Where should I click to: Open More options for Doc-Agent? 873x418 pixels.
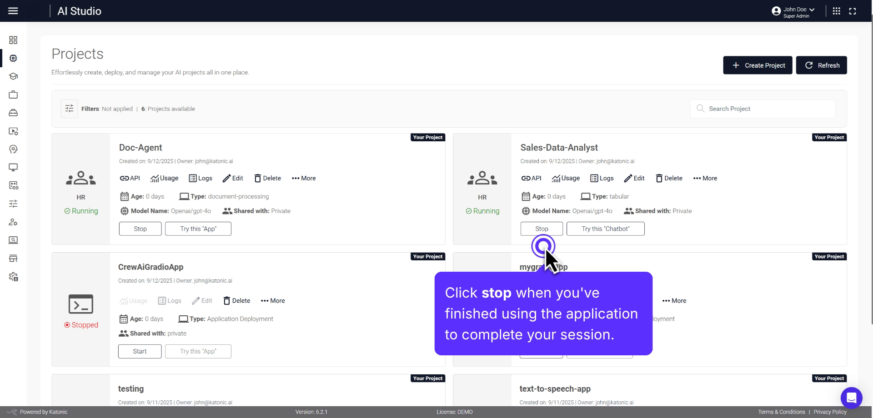(x=303, y=178)
